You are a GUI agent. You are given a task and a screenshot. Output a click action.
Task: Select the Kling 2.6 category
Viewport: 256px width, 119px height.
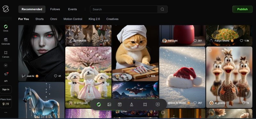tap(94, 19)
